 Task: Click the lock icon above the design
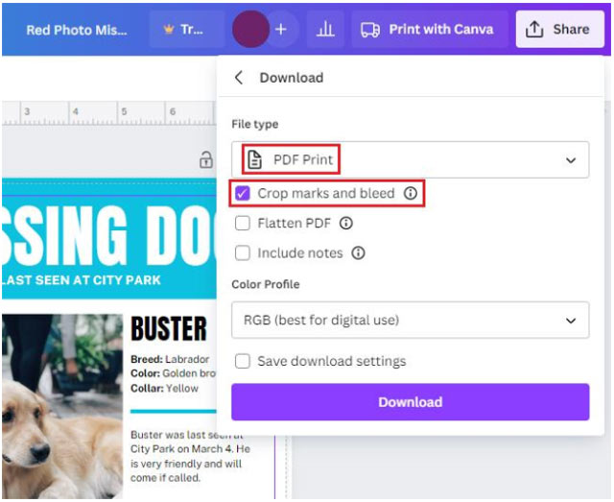204,160
